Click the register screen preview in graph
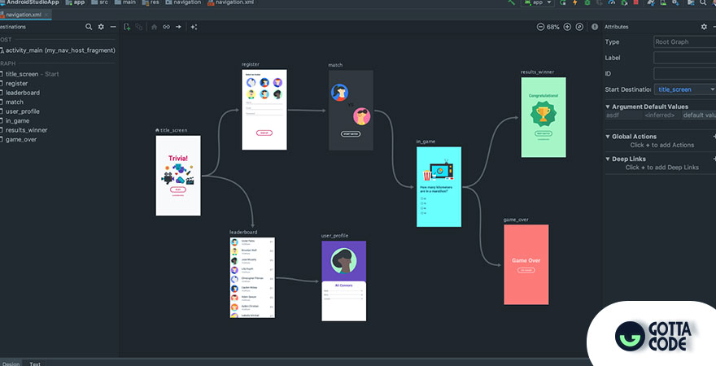 264,110
